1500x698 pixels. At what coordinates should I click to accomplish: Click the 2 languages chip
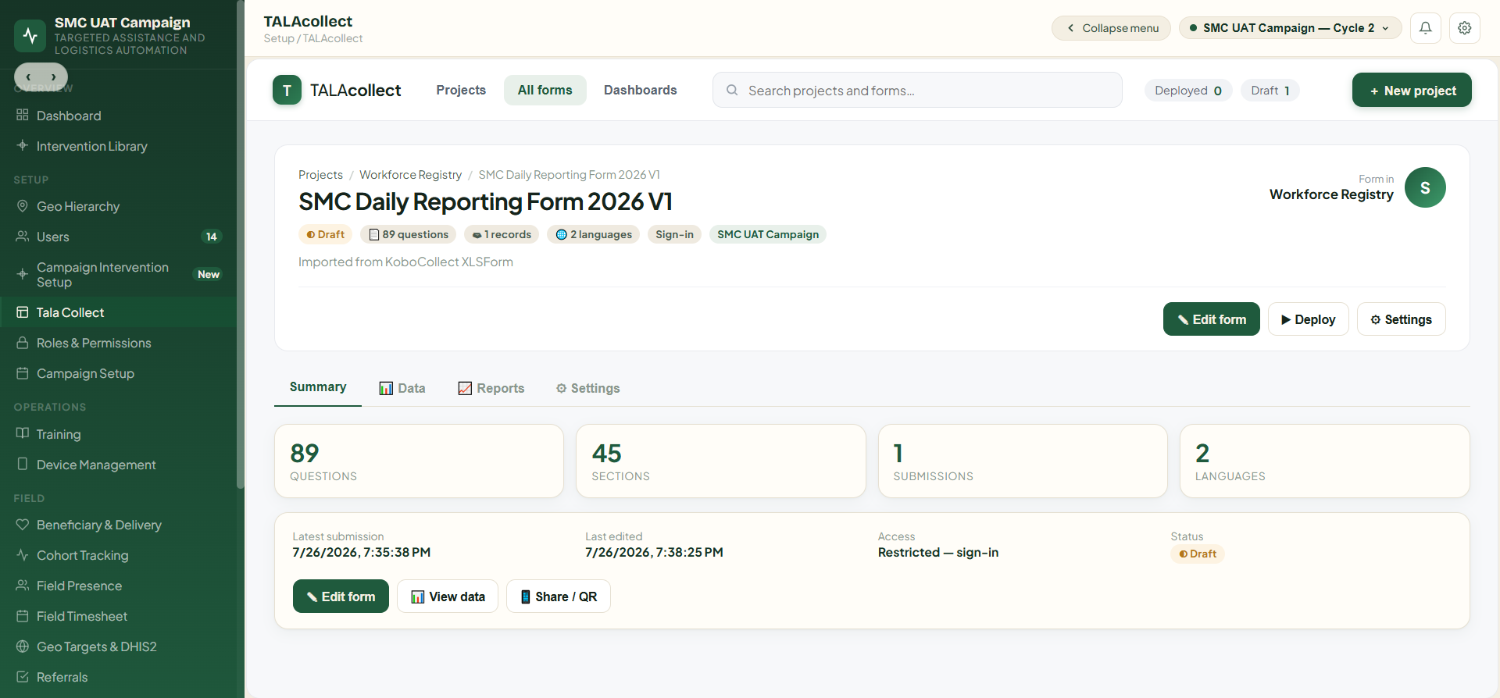pos(594,234)
